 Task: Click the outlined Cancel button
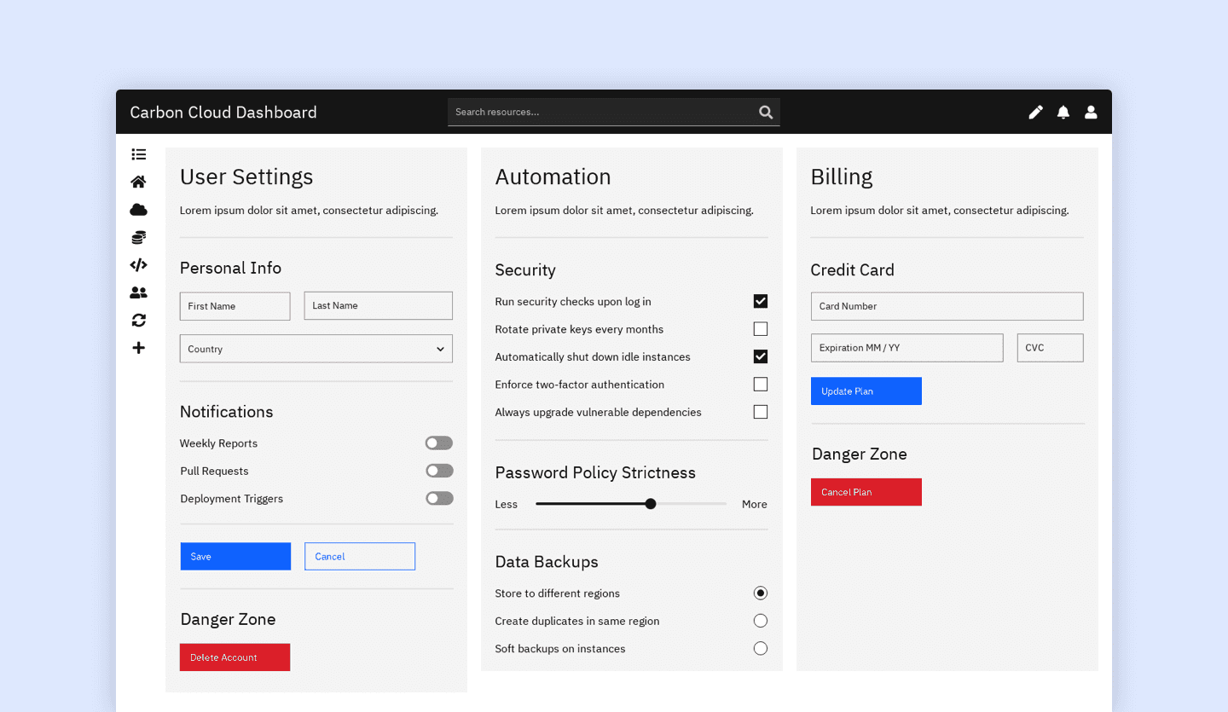tap(360, 556)
